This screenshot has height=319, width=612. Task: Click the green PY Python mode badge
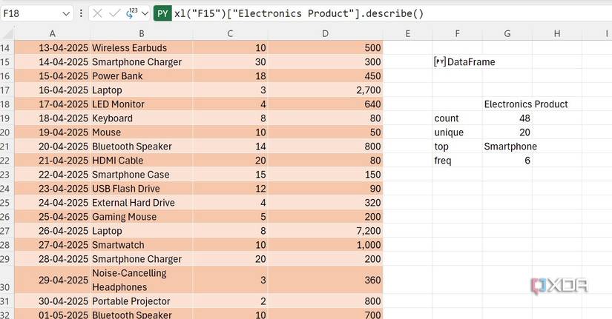coord(162,13)
